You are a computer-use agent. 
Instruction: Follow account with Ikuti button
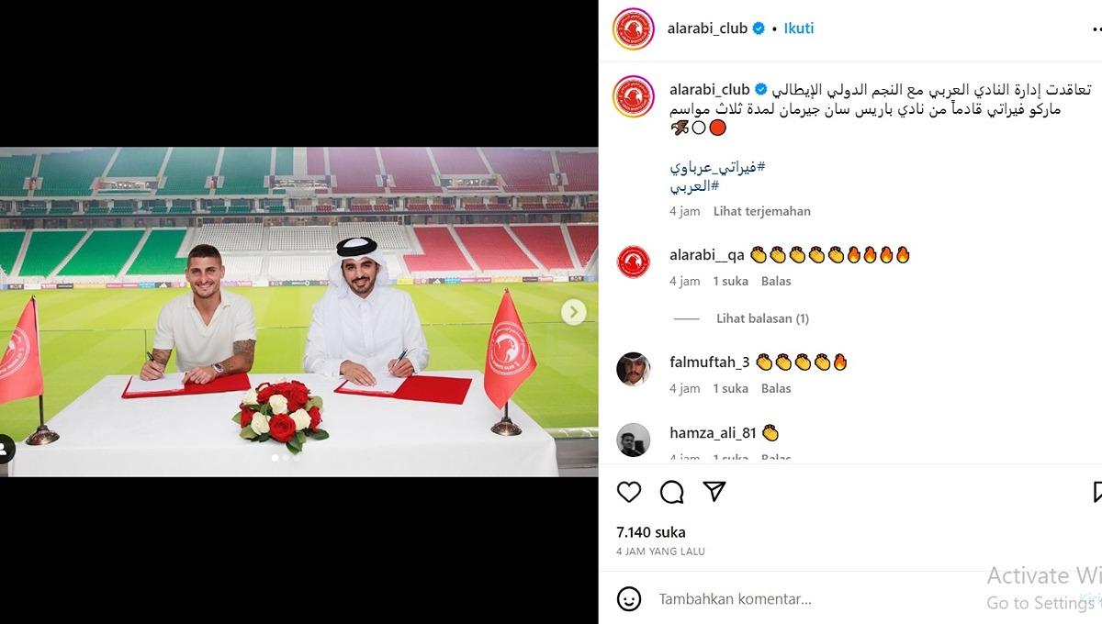(x=799, y=28)
